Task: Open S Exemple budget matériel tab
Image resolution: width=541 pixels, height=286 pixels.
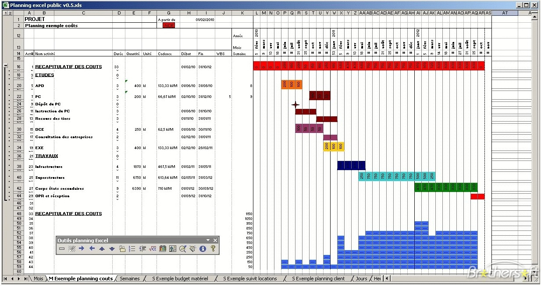Action: coord(180,279)
